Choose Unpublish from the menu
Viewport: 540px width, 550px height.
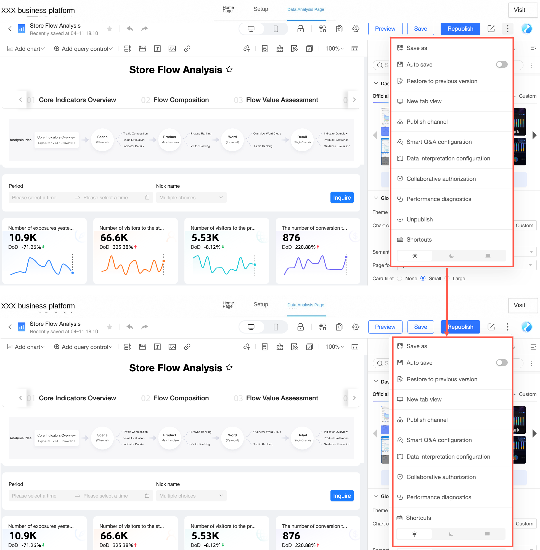452,219
